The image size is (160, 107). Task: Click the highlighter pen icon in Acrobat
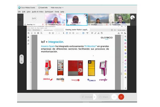tap(95, 33)
